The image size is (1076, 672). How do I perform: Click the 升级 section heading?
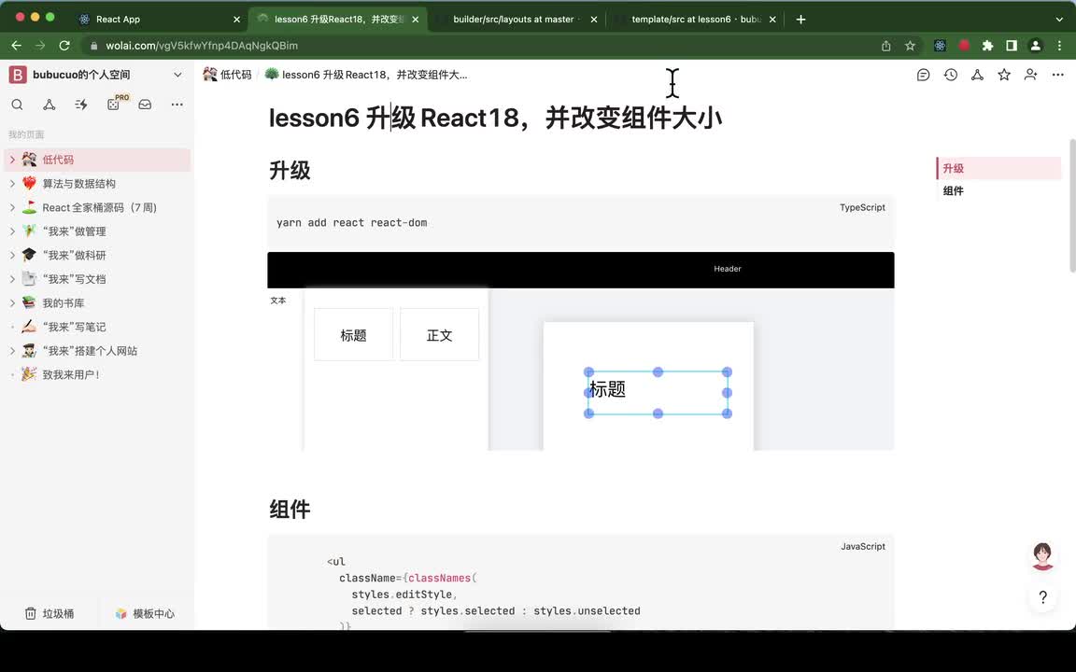tap(290, 170)
